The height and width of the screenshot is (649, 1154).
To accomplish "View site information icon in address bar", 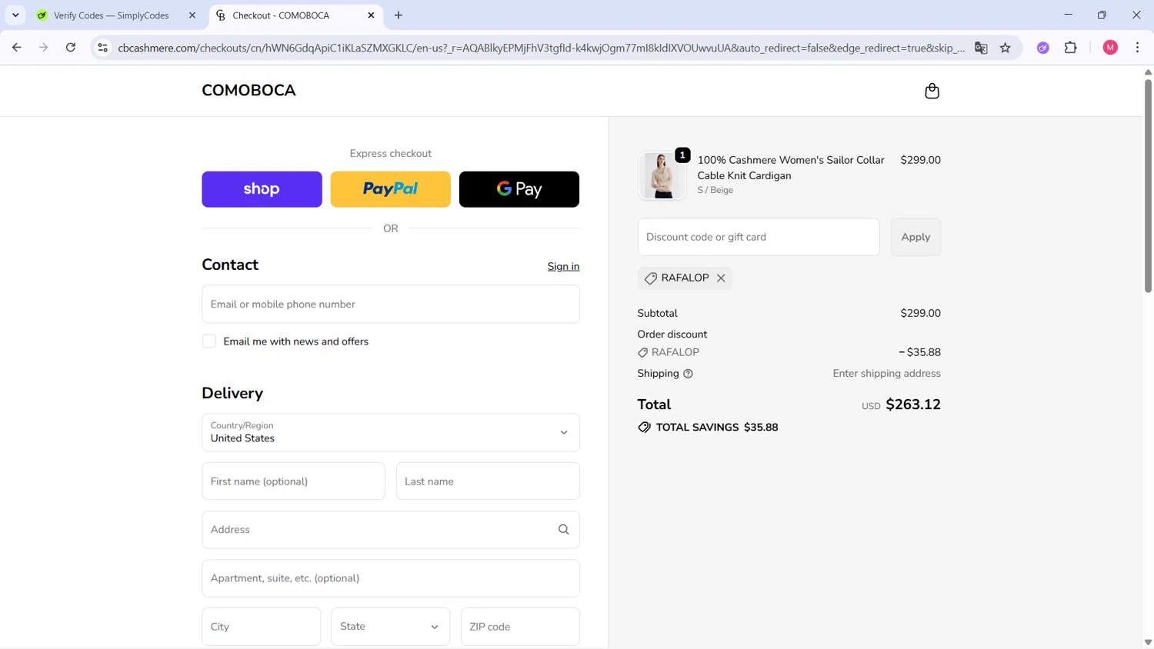I will 102,48.
